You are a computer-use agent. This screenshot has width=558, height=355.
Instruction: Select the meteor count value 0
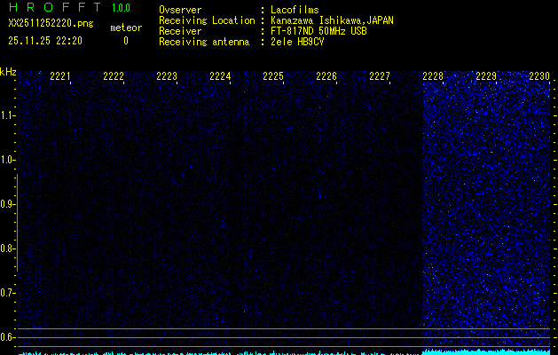(125, 41)
